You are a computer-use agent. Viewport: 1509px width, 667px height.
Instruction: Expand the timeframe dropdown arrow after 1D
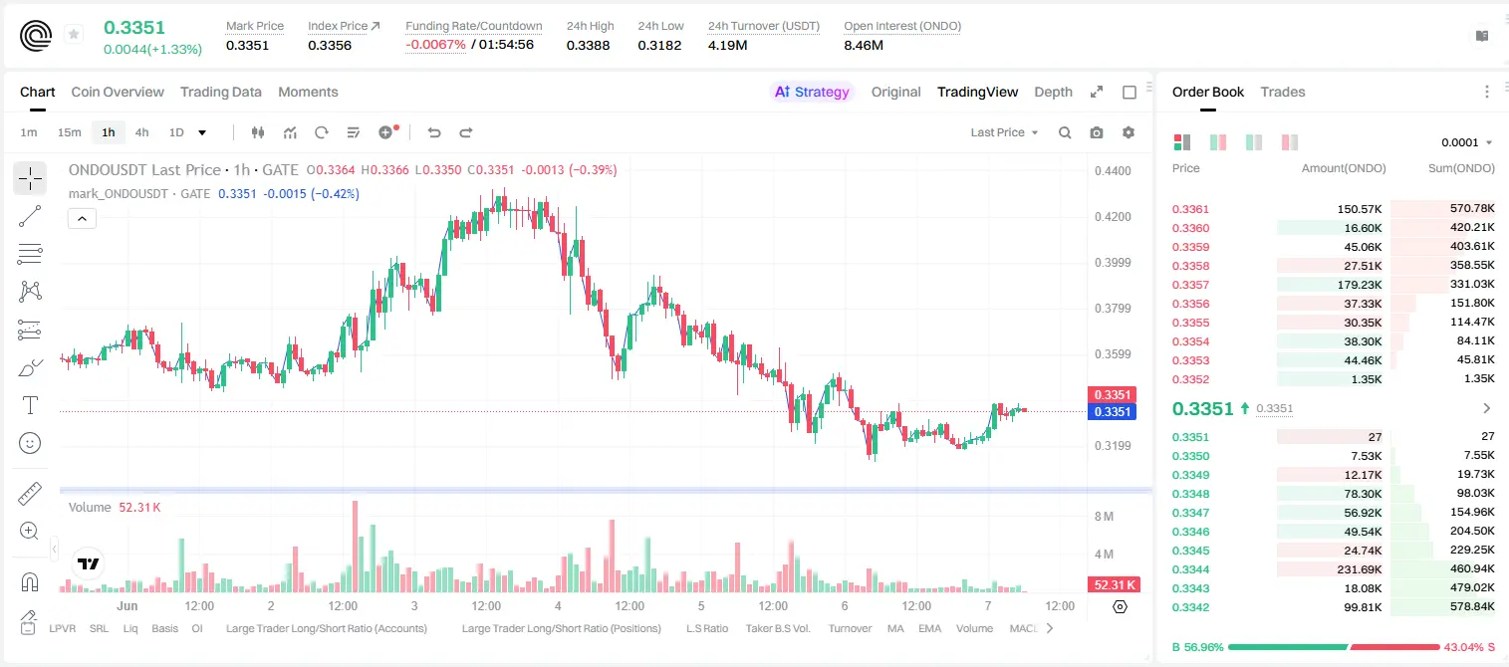pyautogui.click(x=202, y=132)
